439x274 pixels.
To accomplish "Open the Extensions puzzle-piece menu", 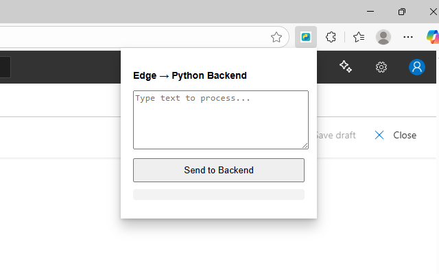I will (331, 37).
